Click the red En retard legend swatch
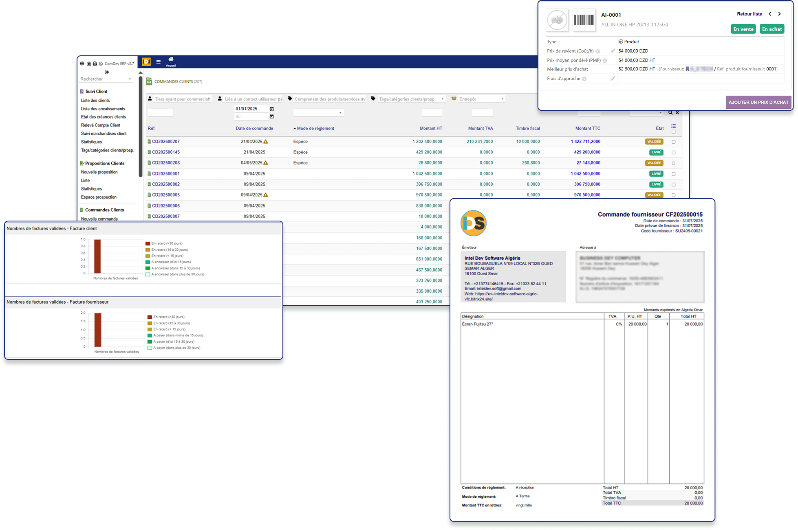Image resolution: width=798 pixels, height=530 pixels. click(x=148, y=243)
